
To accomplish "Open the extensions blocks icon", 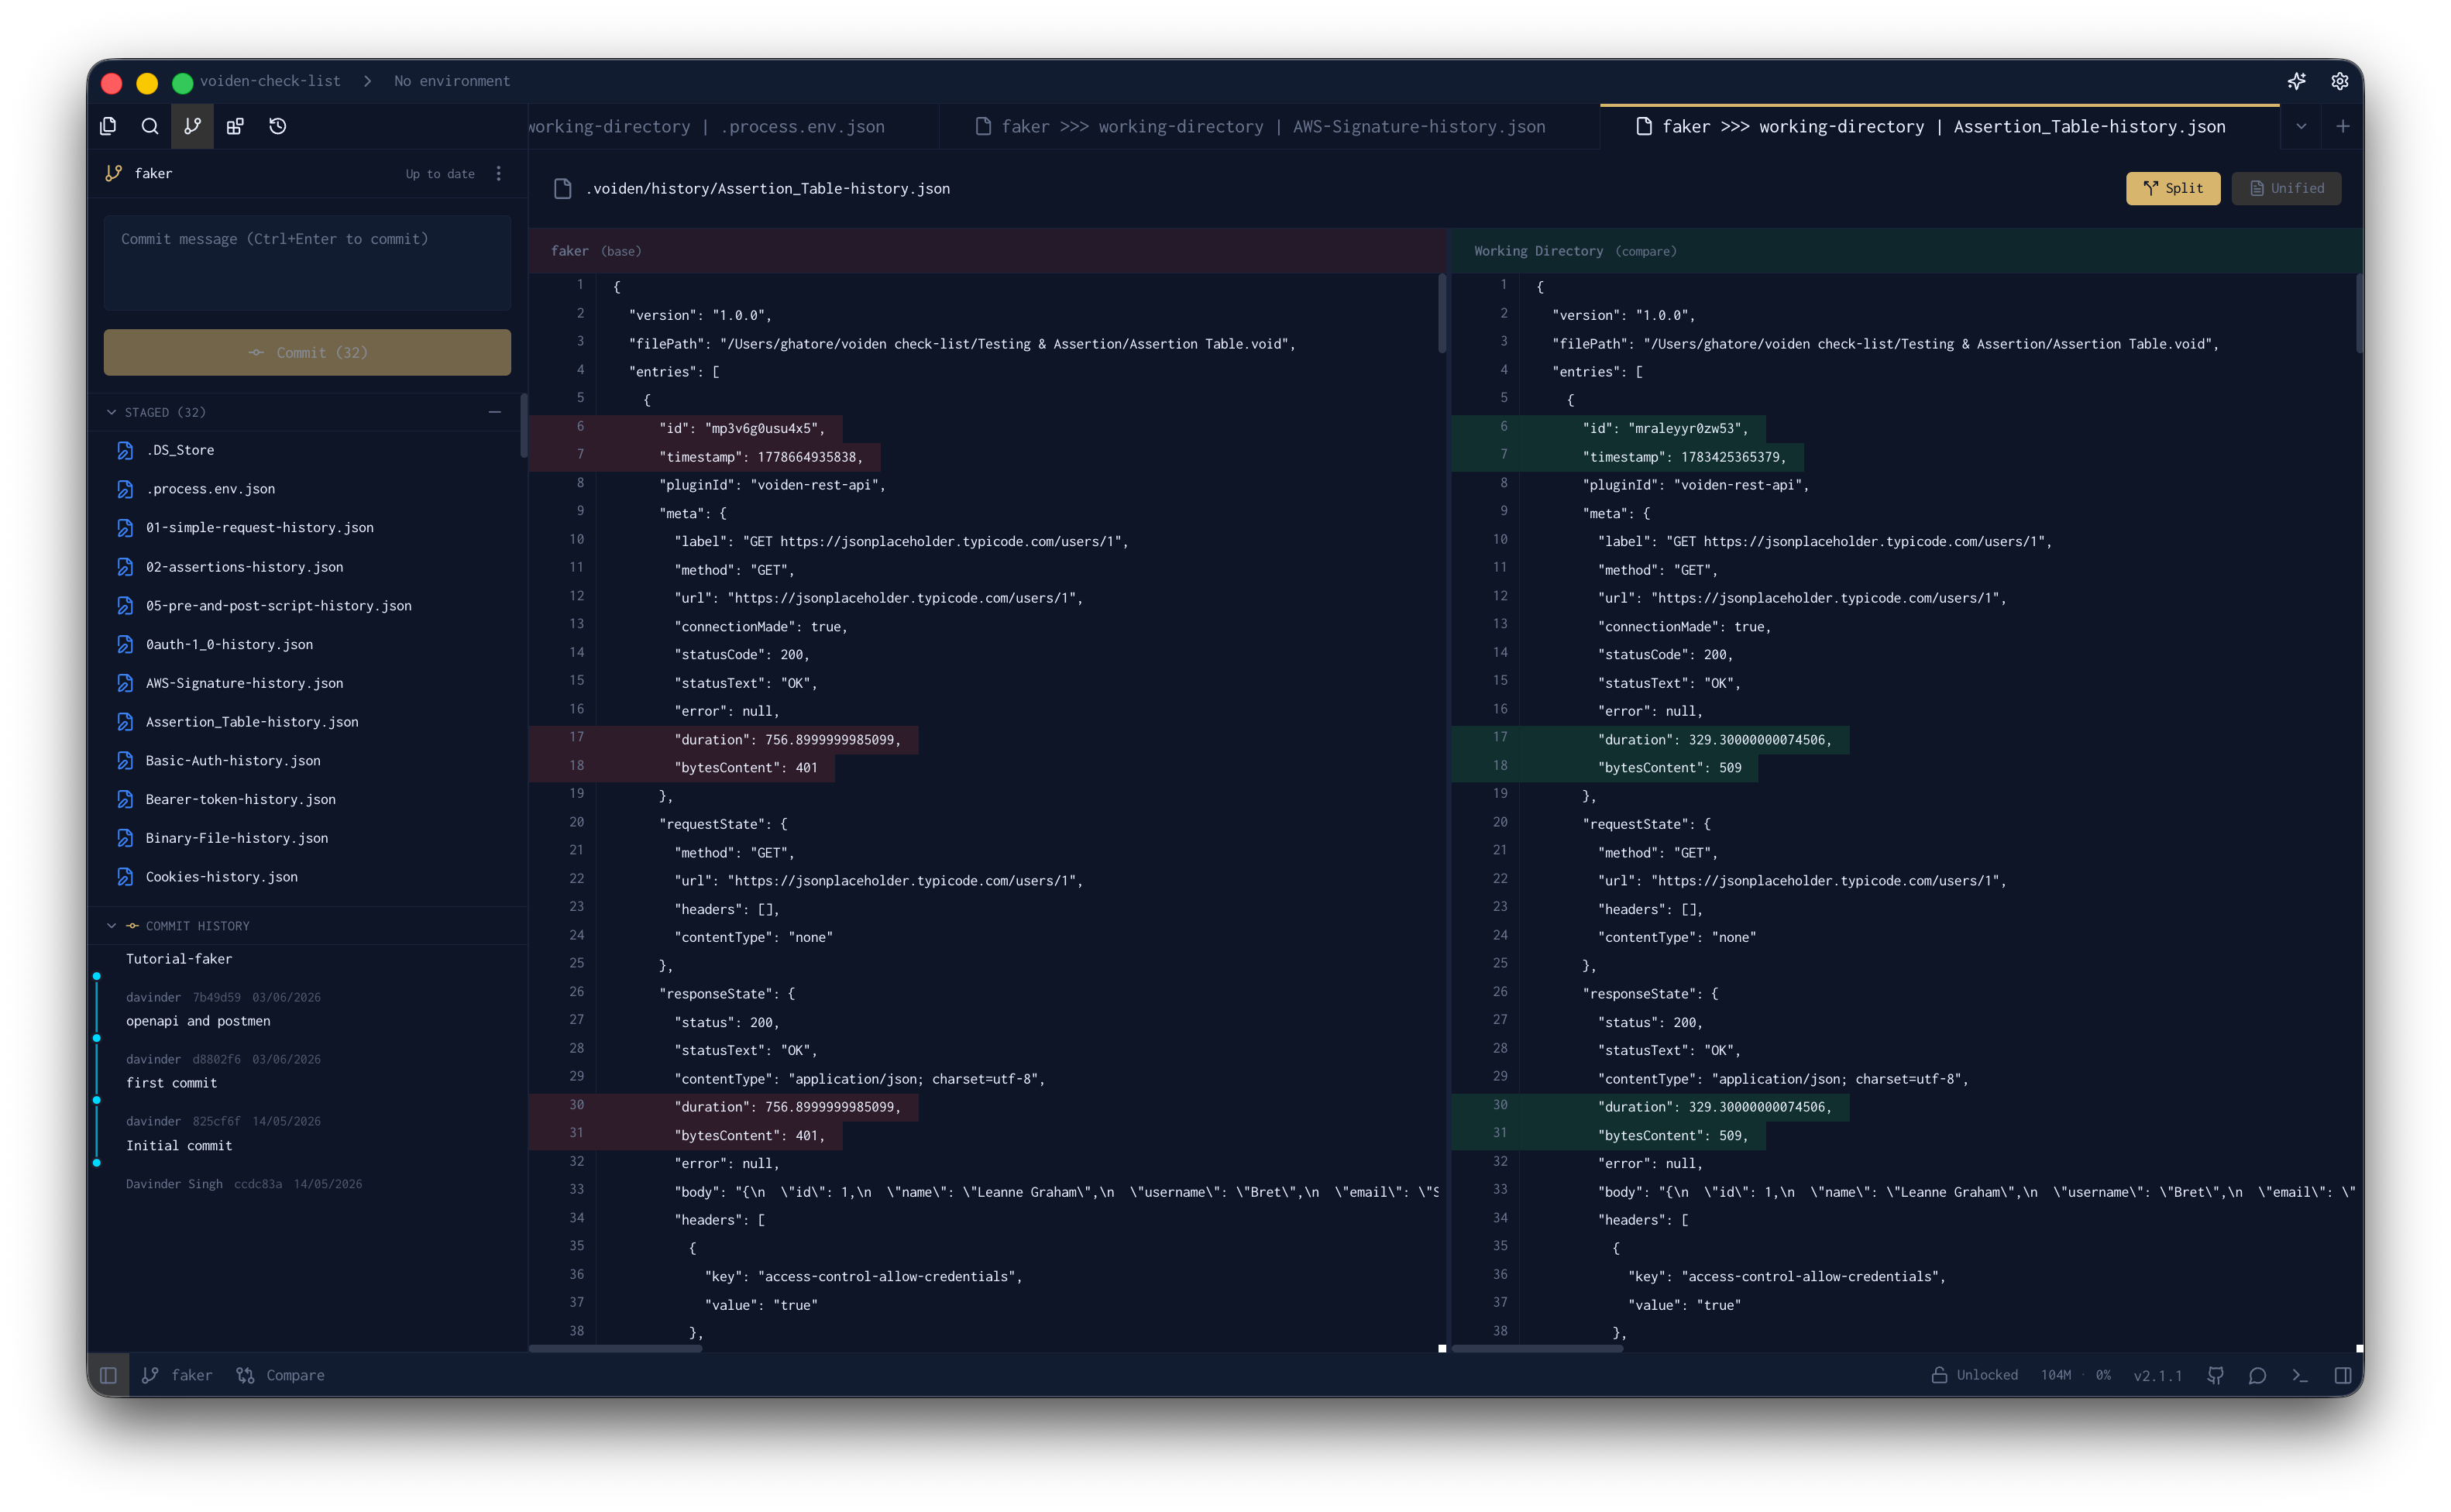I will [x=235, y=126].
